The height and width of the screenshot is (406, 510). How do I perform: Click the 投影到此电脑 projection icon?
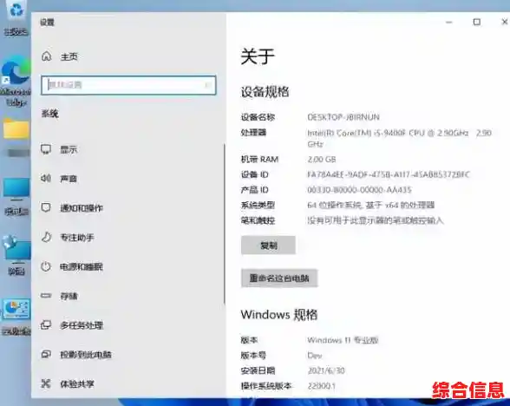46,354
